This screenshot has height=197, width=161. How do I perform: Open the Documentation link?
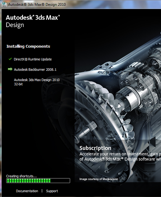(x=27, y=191)
